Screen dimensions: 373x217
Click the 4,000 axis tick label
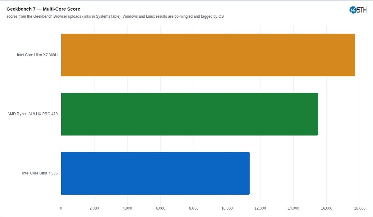pyautogui.click(x=127, y=208)
